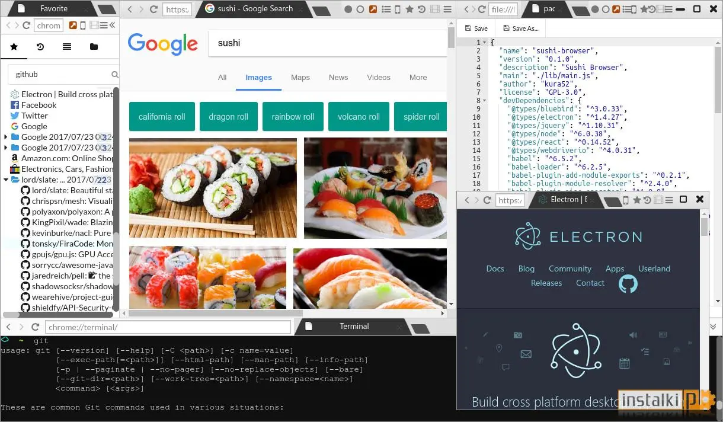Image resolution: width=723 pixels, height=422 pixels.
Task: Open history icon in Google pane toolbar
Action: click(x=421, y=9)
